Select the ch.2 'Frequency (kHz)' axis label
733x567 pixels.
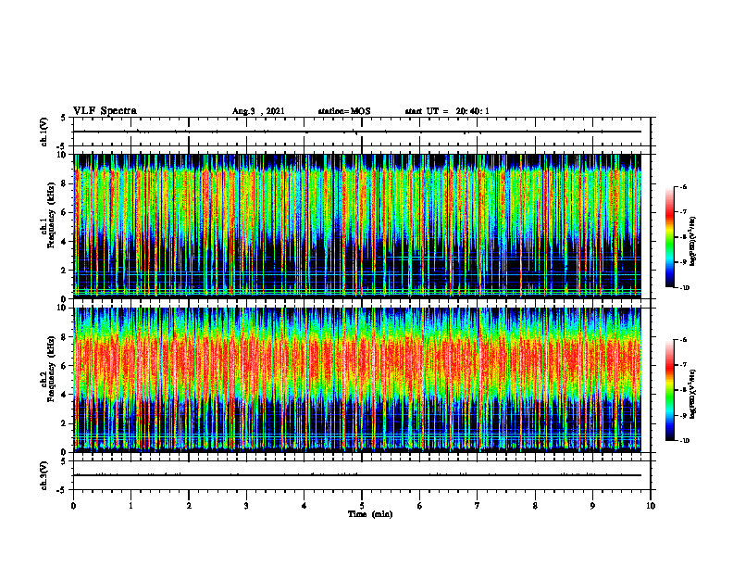pos(50,369)
